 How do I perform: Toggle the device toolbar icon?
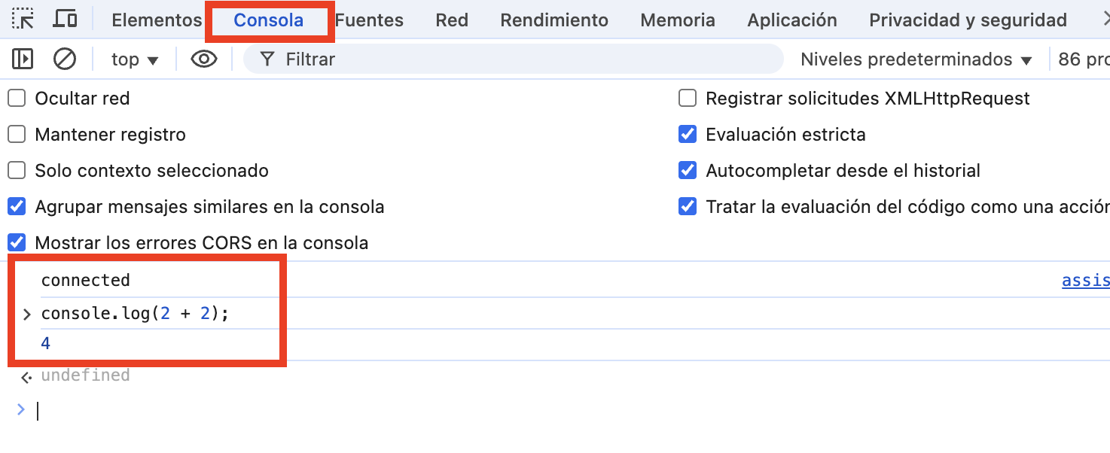click(x=66, y=20)
